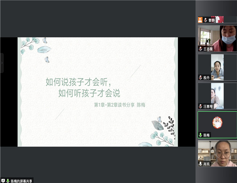Click 汪惠琴's muted microphone icon
Screen dimensions: 237x183
200,106
